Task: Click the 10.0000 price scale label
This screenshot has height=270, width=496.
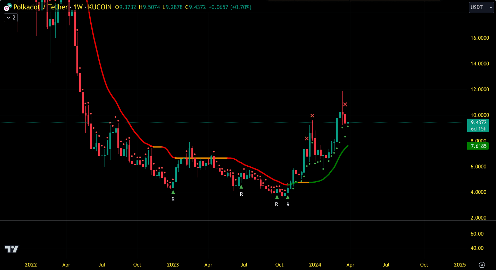Action: (x=480, y=115)
